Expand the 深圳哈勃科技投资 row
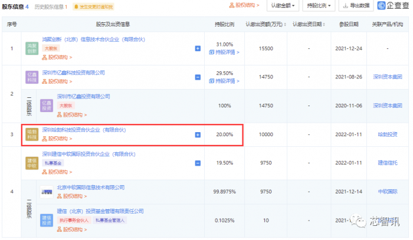Screen dimensions: 413x240 198,134
